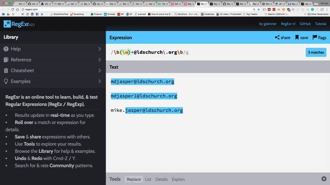Viewport: 330px width, 185px height.
Task: Click the Library panel heading
Action: [x=11, y=38]
